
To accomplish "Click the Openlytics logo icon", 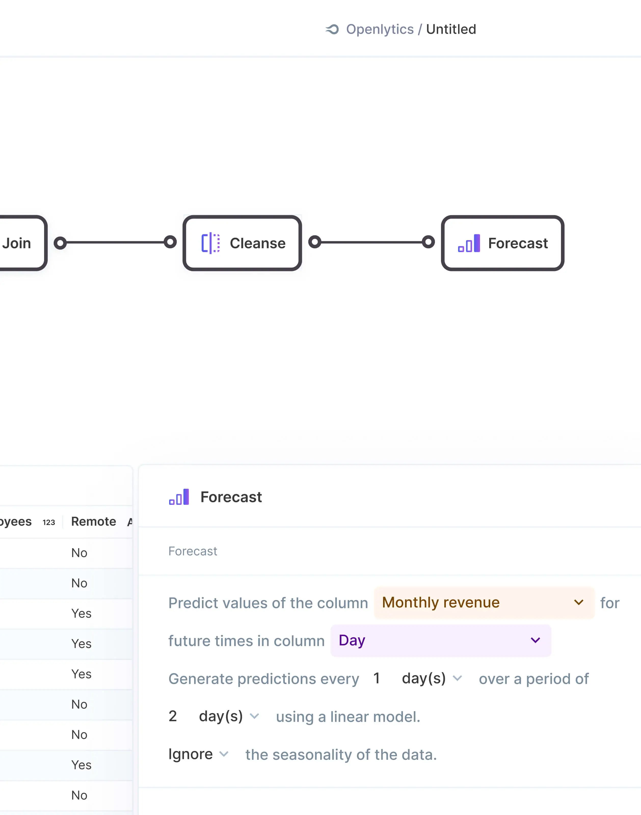I will tap(332, 29).
